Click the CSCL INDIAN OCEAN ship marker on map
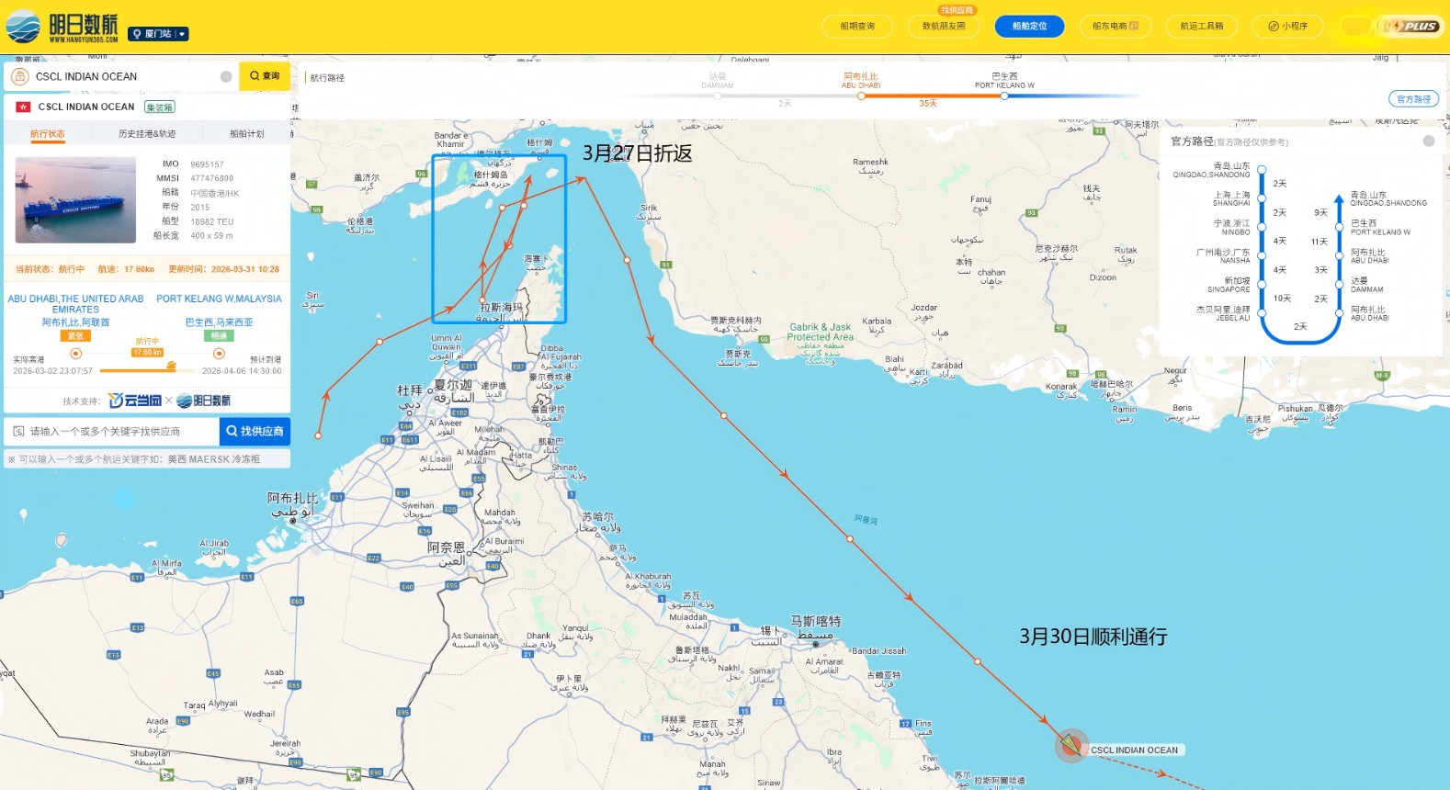 [x=1071, y=745]
